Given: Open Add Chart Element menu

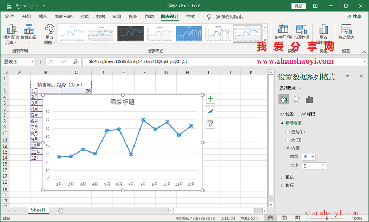Looking at the screenshot, I should point(11,34).
